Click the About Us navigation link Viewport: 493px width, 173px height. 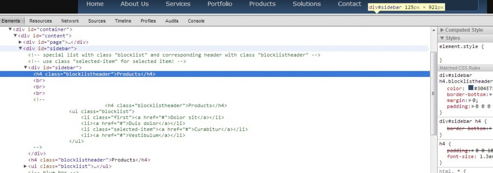coord(135,4)
